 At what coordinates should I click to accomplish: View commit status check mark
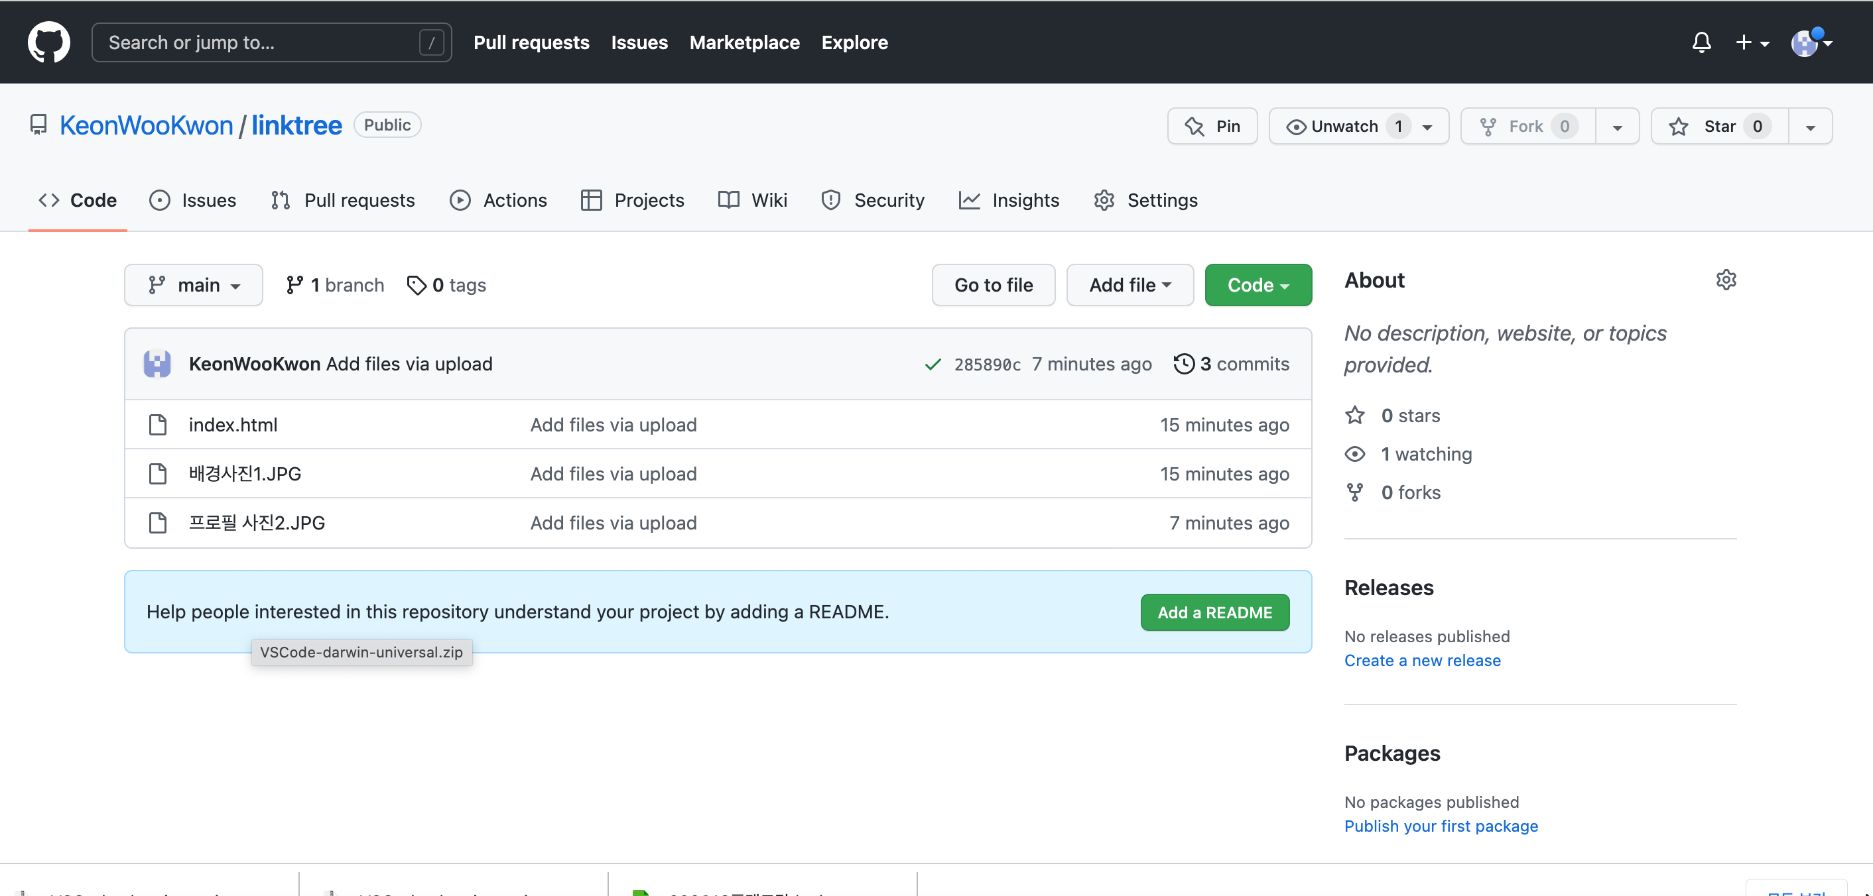click(932, 364)
